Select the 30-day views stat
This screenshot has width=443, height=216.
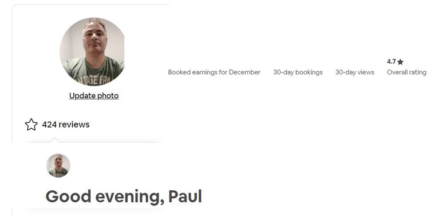tap(354, 72)
